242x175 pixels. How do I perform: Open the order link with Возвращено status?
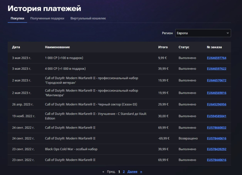[216, 138]
